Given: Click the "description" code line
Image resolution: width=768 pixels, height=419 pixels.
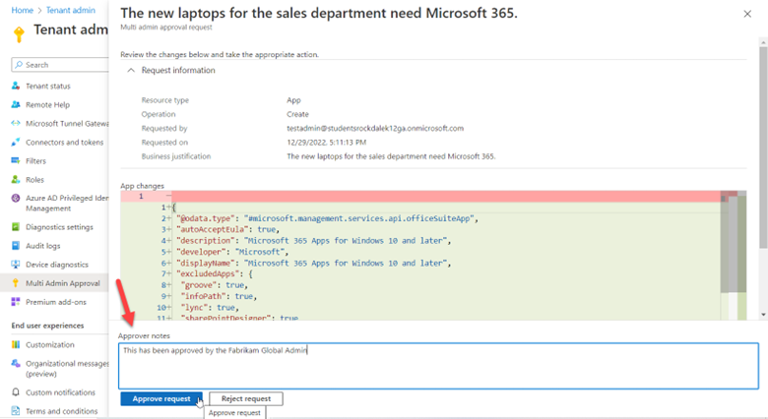Looking at the screenshot, I should click(313, 241).
